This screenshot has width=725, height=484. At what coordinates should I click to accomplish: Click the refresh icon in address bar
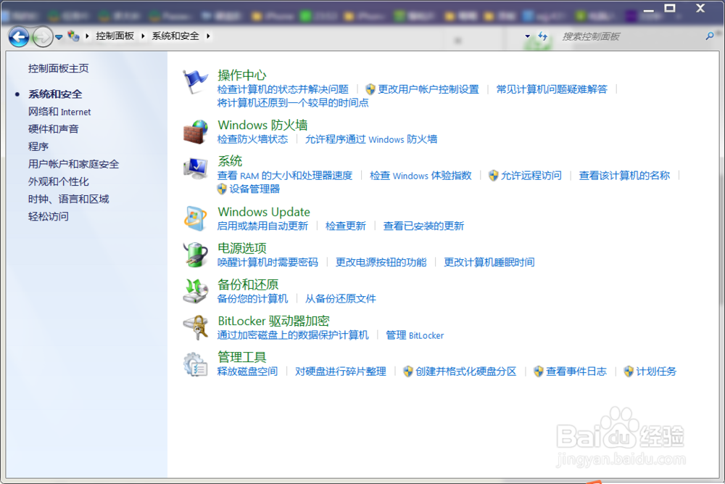[x=543, y=36]
